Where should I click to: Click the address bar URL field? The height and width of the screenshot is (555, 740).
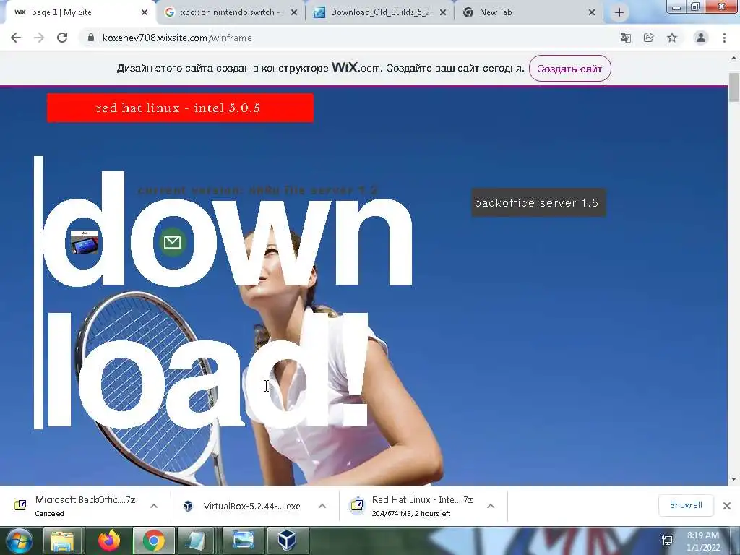(x=349, y=38)
